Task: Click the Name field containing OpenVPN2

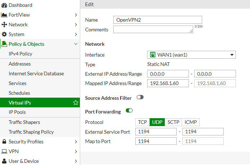Action: (158, 20)
